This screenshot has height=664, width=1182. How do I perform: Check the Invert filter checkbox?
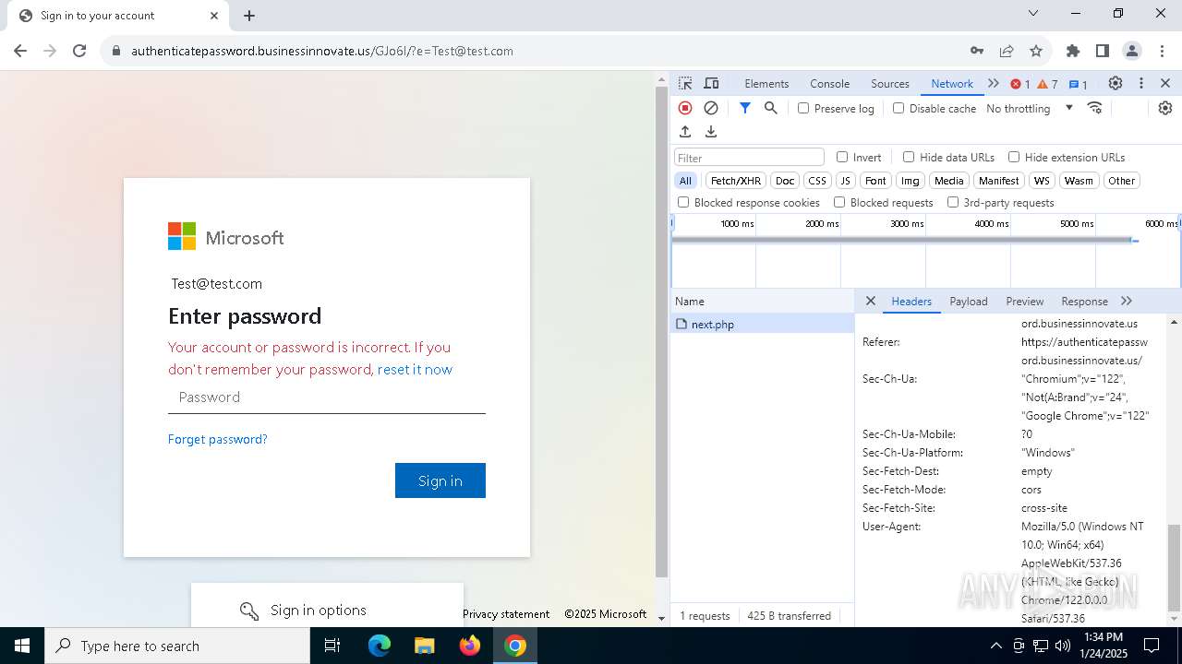pyautogui.click(x=842, y=157)
